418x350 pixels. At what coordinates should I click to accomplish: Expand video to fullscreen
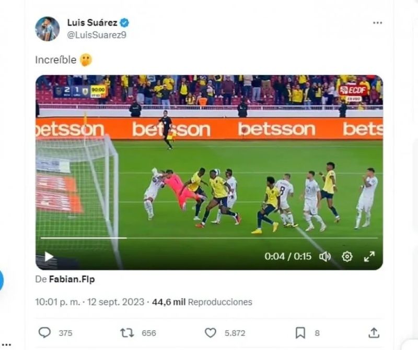click(x=369, y=257)
